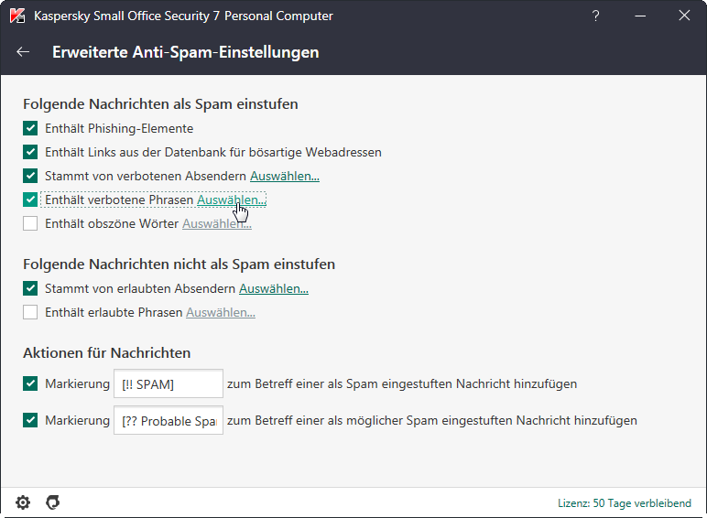
Task: Click the back arrow icon
Action: (24, 52)
